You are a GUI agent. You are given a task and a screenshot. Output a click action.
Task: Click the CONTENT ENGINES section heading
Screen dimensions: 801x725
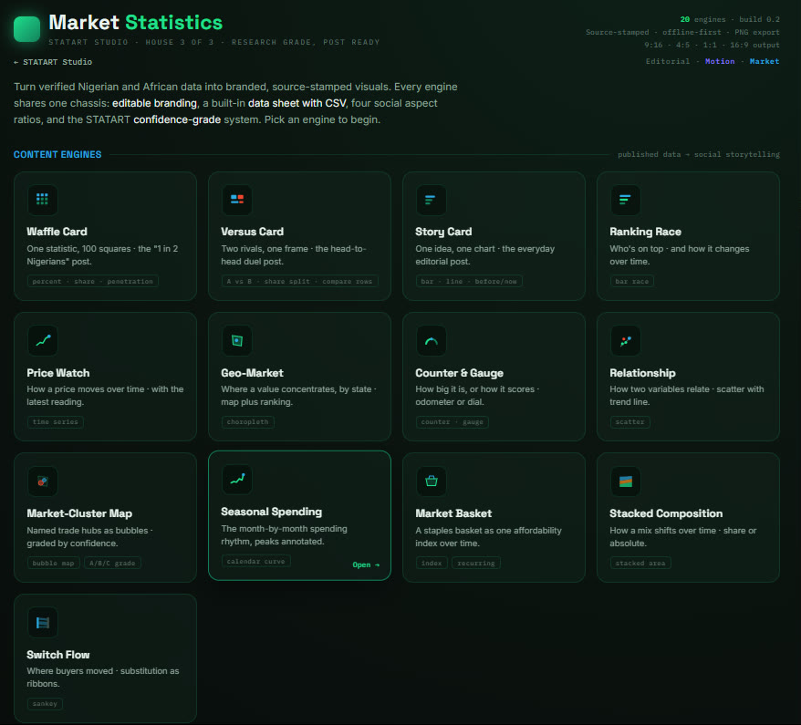(57, 154)
